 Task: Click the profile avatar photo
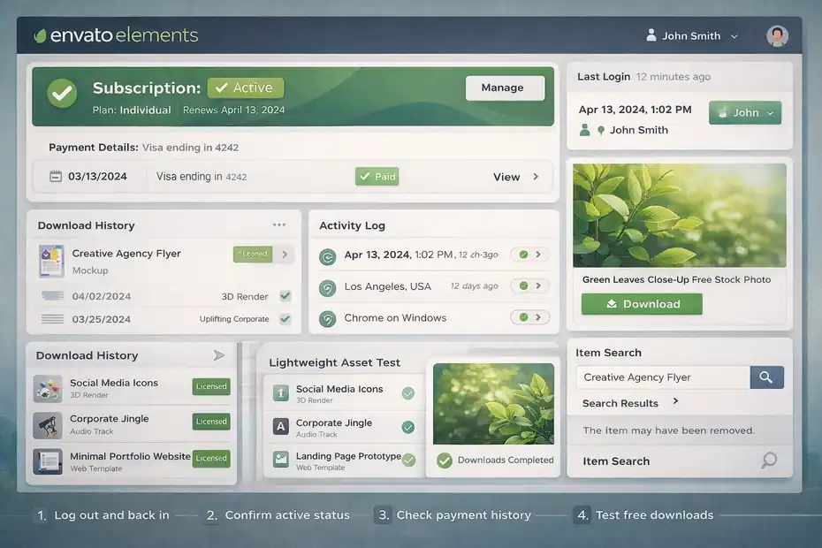tap(777, 35)
